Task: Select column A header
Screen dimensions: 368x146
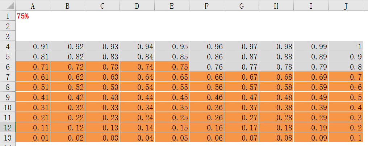Action: point(33,6)
